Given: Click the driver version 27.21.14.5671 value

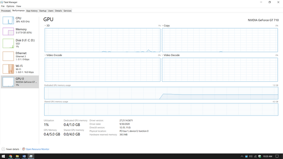Looking at the screenshot, I should [x=126, y=121].
